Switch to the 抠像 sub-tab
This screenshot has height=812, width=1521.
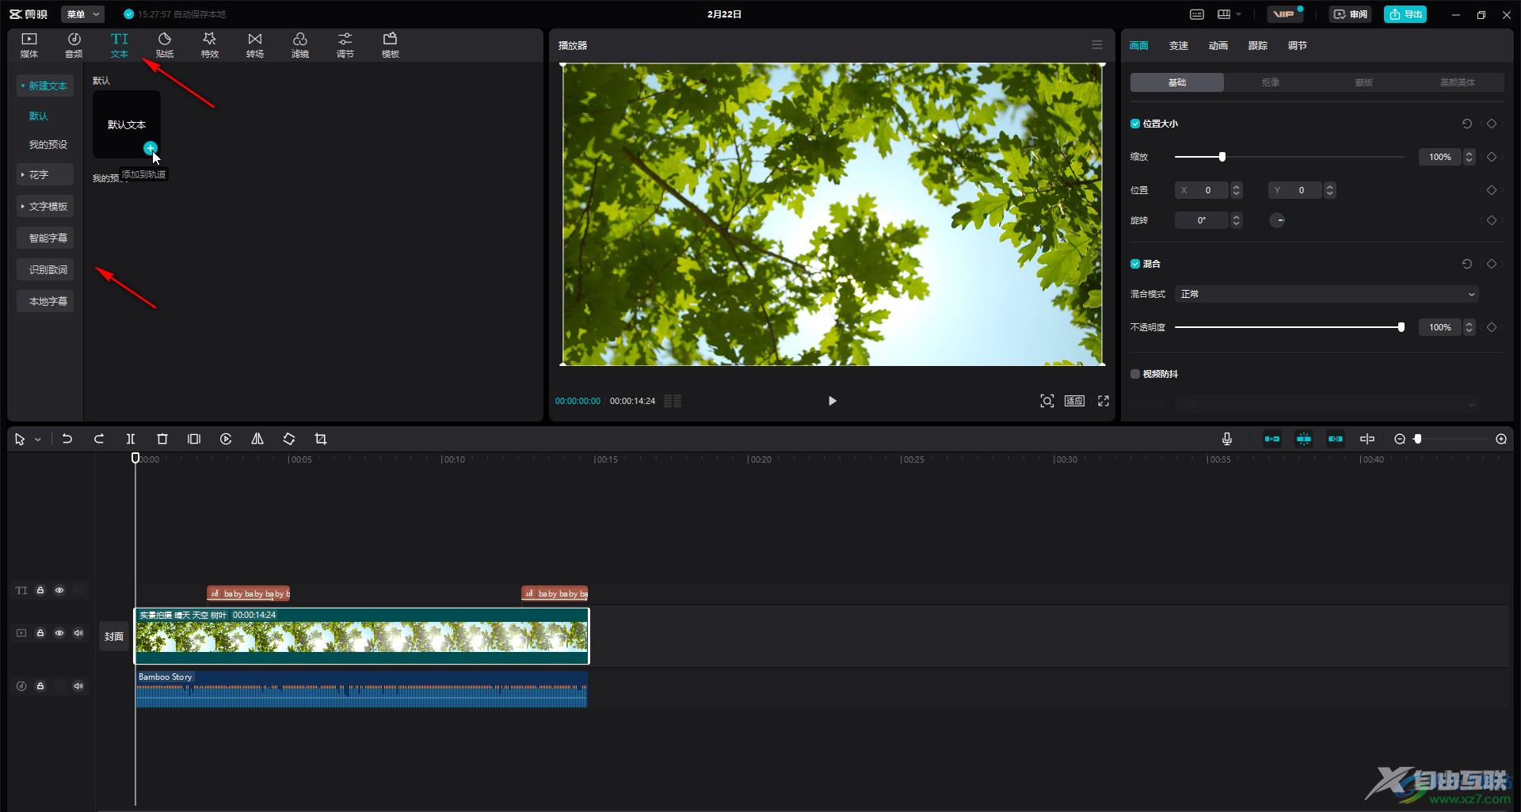[x=1271, y=82]
